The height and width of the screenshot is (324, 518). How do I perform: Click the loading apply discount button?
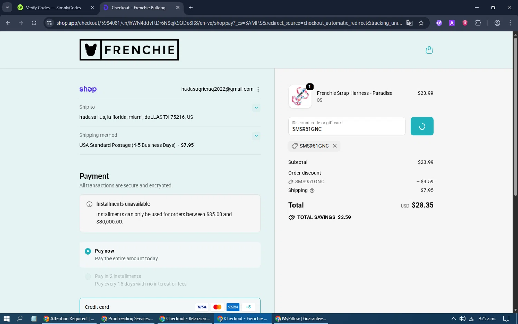pos(422,126)
